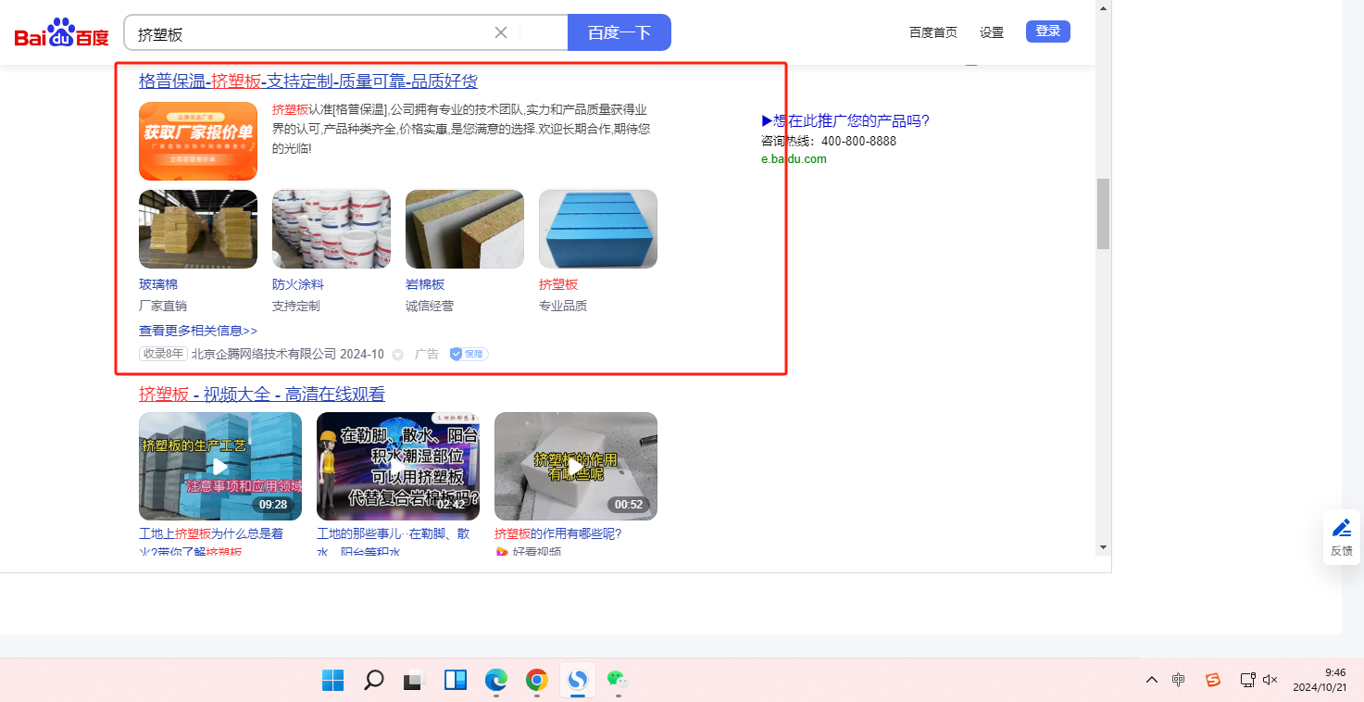The height and width of the screenshot is (702, 1364).
Task: Click the Sogou input method tray icon
Action: pyautogui.click(x=1213, y=680)
